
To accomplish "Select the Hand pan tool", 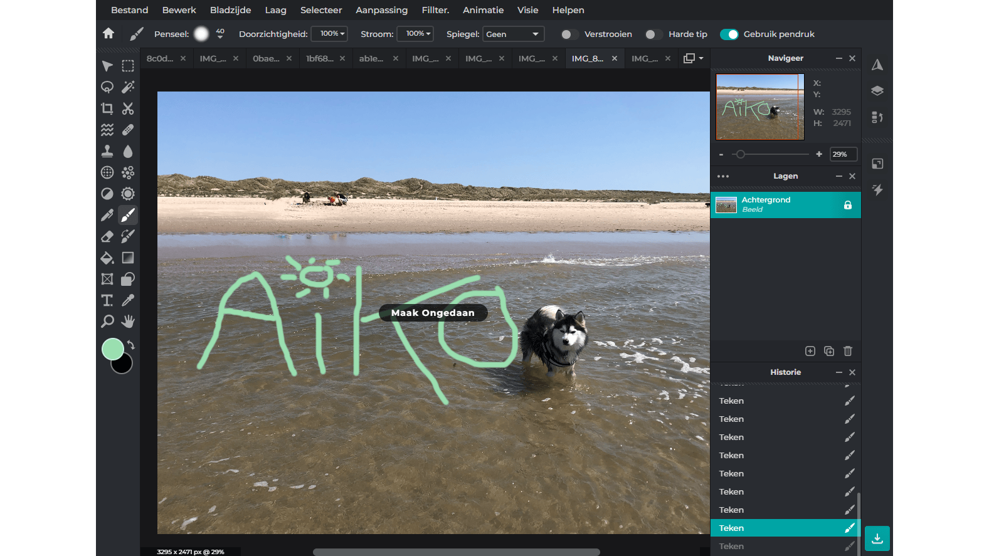I will pyautogui.click(x=128, y=322).
